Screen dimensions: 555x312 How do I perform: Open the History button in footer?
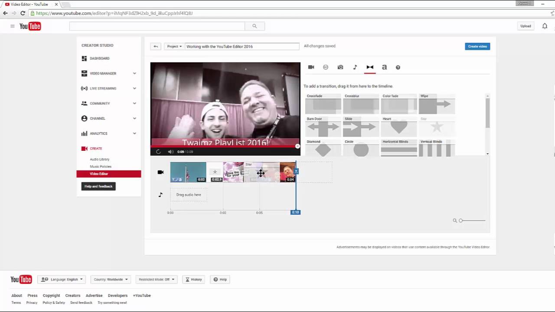194,279
